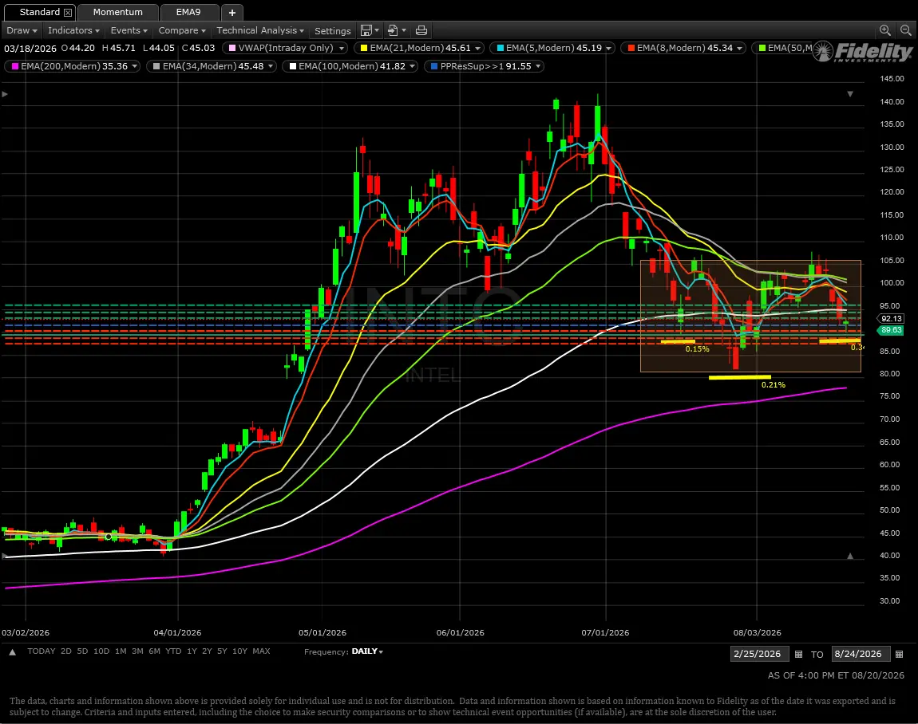Click the start date field 2/25/2026
Viewport: 918px width, 724px height.
759,654
